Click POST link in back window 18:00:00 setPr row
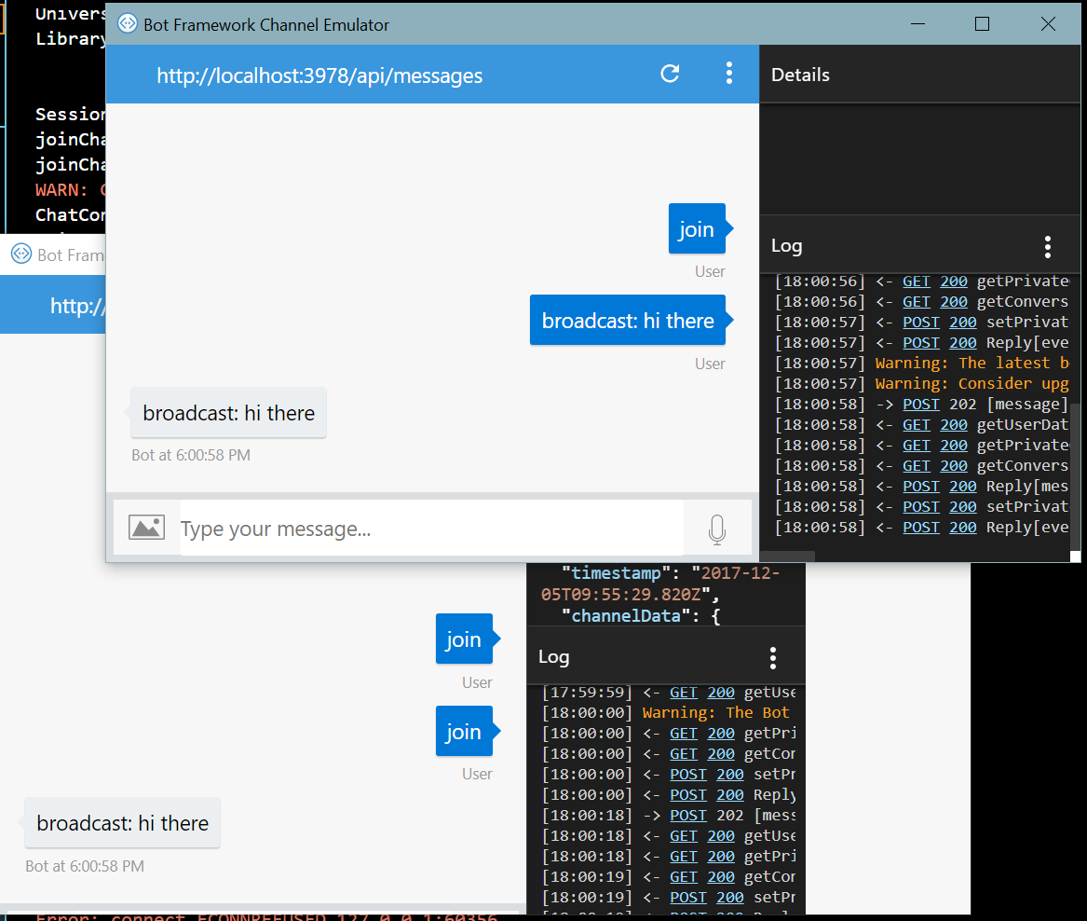 [x=687, y=775]
